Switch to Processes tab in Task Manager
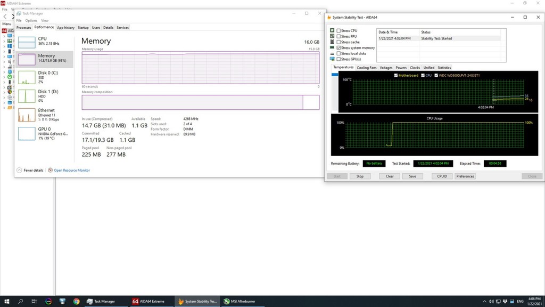 [x=23, y=28]
